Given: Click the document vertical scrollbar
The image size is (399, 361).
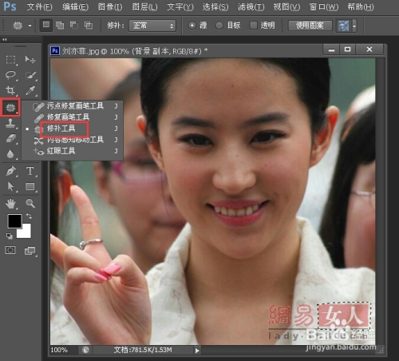Looking at the screenshot, I should coord(381,201).
